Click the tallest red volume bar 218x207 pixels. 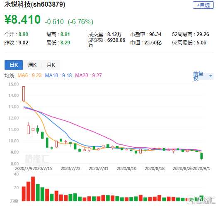coord(33,189)
